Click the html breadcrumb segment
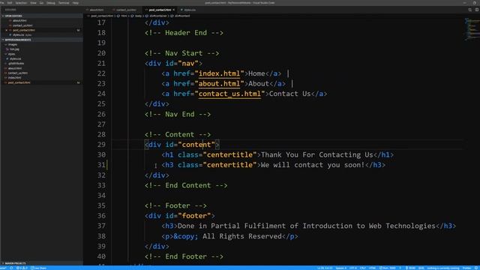The height and width of the screenshot is (270, 480). tap(124, 16)
